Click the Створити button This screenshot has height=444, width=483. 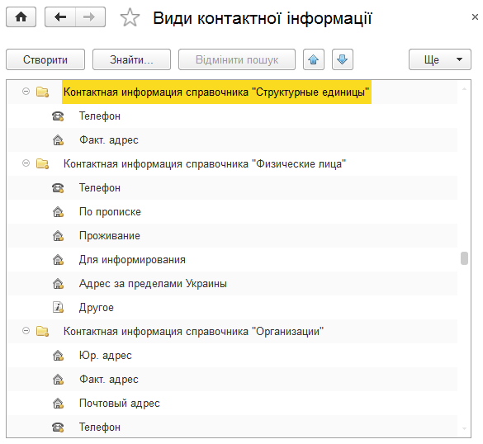(45, 59)
